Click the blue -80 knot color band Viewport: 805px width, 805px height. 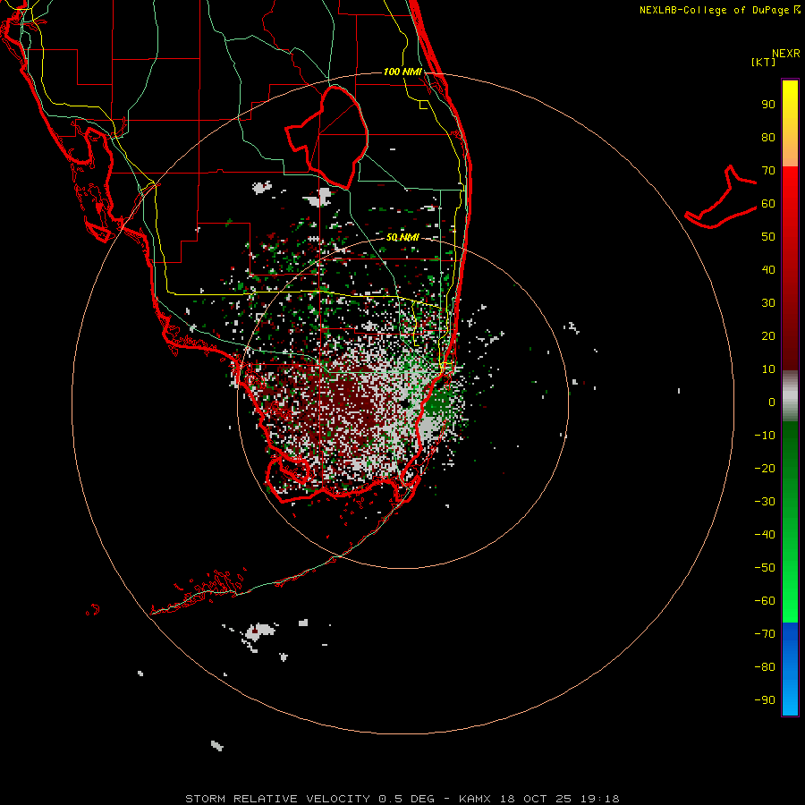pyautogui.click(x=790, y=667)
